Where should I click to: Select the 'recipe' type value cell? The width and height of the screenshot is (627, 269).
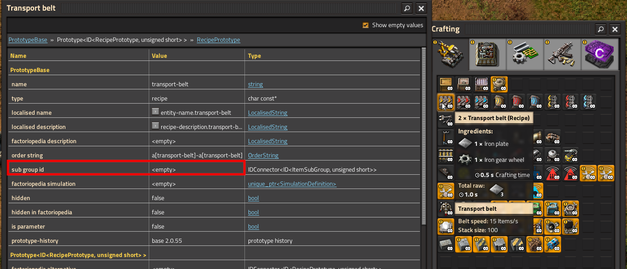tap(196, 98)
